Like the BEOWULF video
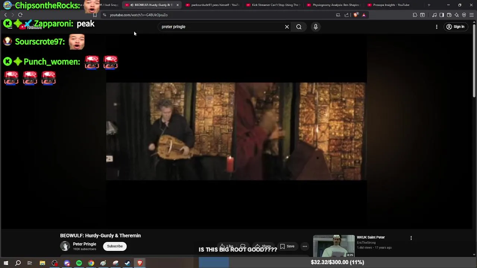The width and height of the screenshot is (477, 268). pos(227,246)
